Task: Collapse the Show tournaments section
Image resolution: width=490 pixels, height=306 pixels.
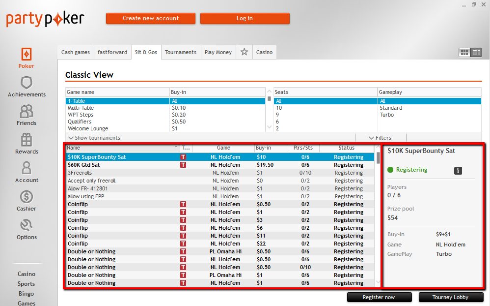Action: click(94, 138)
